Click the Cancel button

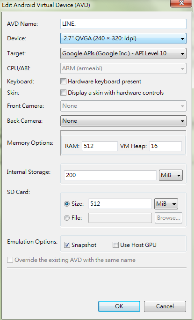tap(165, 306)
